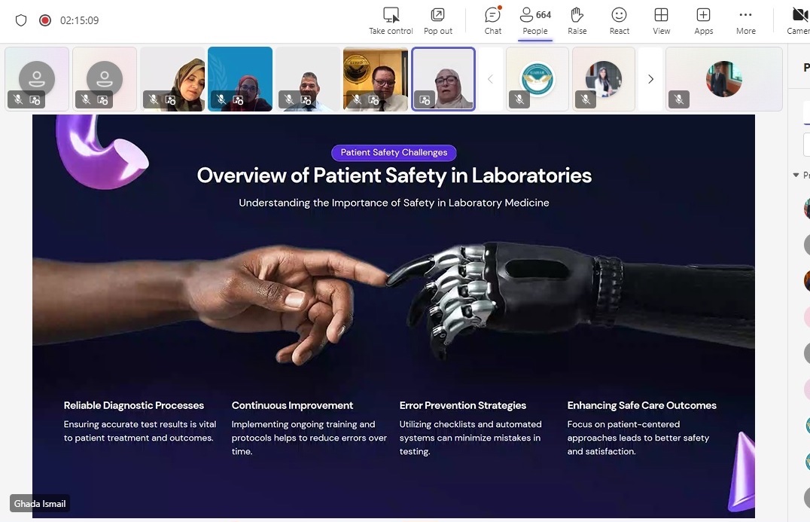Click muted mic icon on leftmost gray avatar tile
810x522 pixels.
(x=18, y=99)
